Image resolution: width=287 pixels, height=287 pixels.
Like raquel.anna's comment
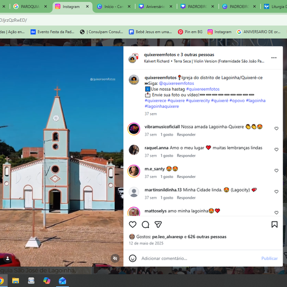click(276, 150)
